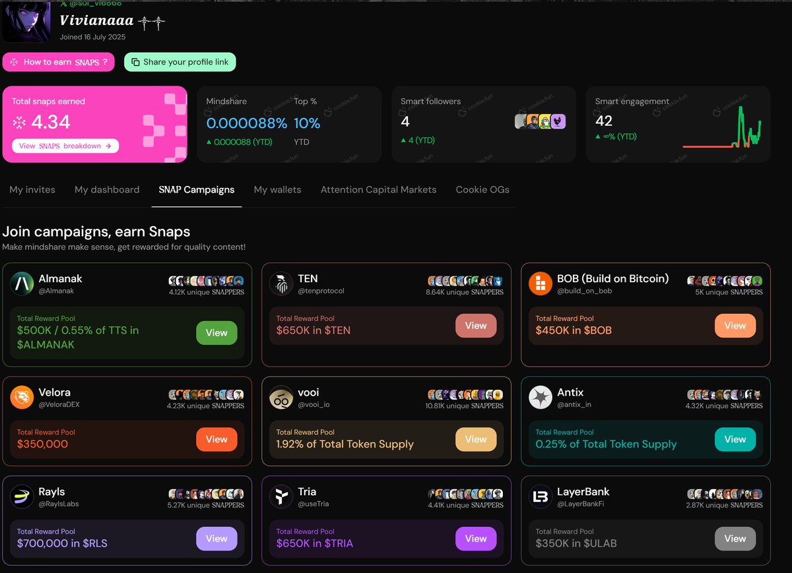
Task: View the Antix campaign
Action: 735,439
